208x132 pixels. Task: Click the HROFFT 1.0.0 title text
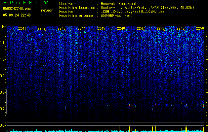pyautogui.click(x=26, y=3)
